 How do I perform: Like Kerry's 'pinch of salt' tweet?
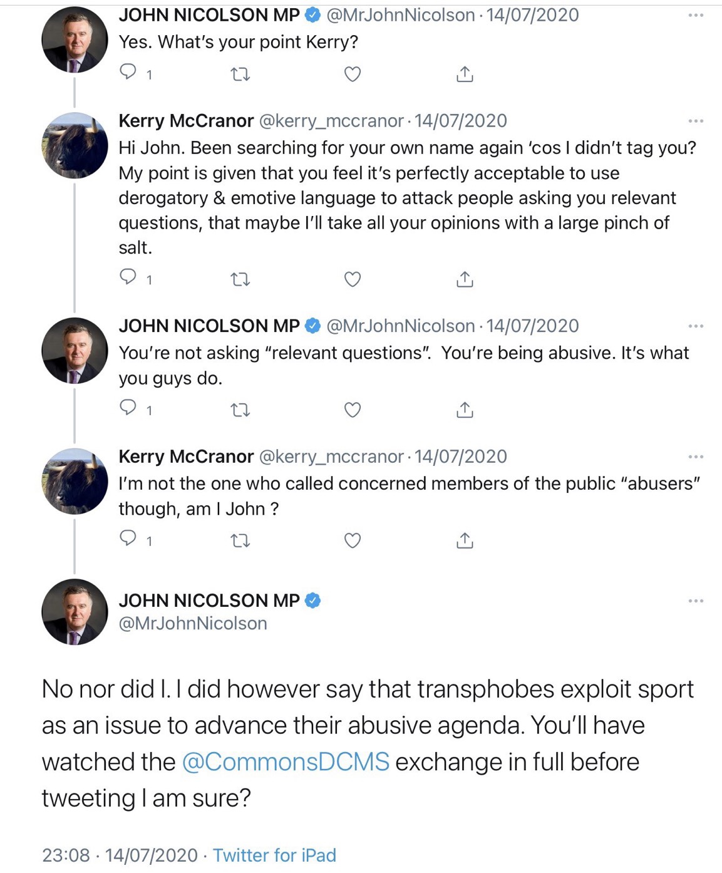353,279
